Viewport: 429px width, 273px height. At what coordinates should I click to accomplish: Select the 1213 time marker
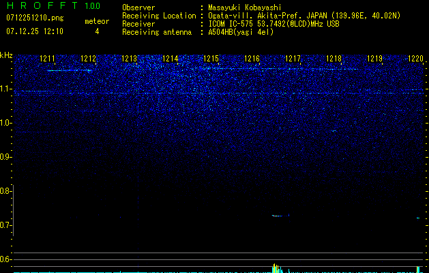click(129, 58)
